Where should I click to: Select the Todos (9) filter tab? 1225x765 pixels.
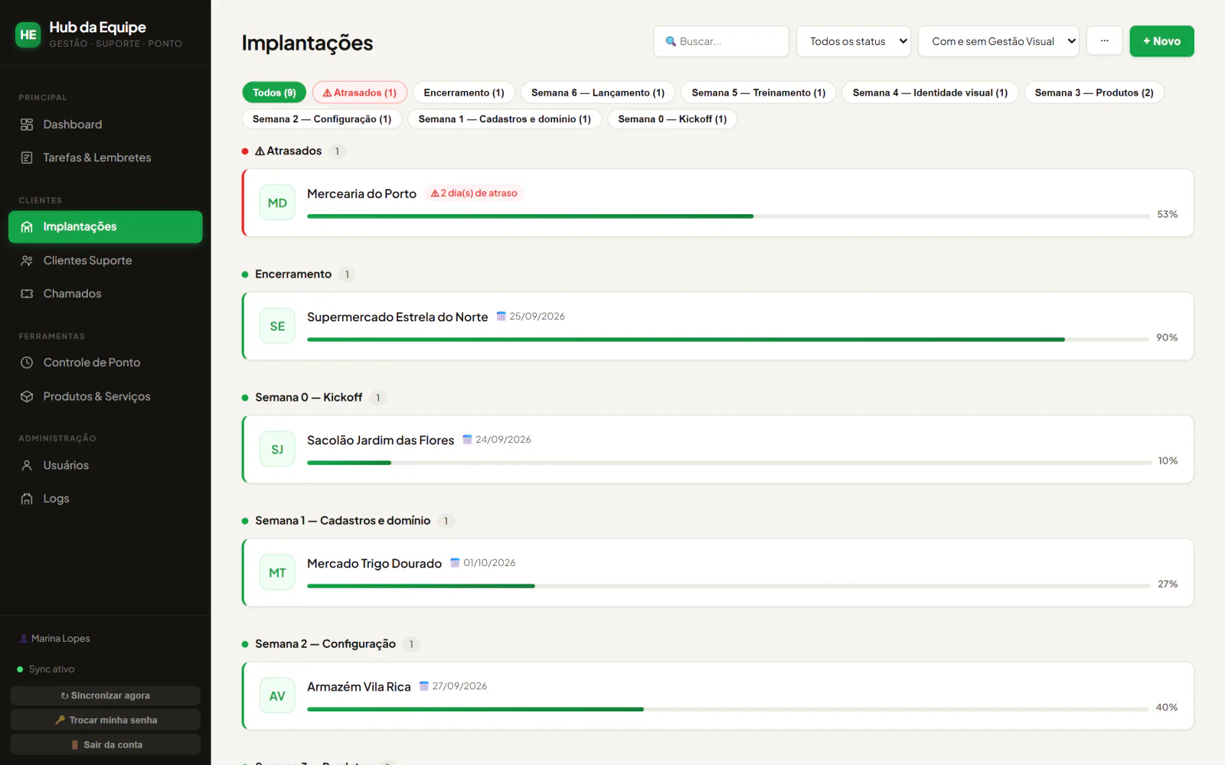tap(274, 93)
